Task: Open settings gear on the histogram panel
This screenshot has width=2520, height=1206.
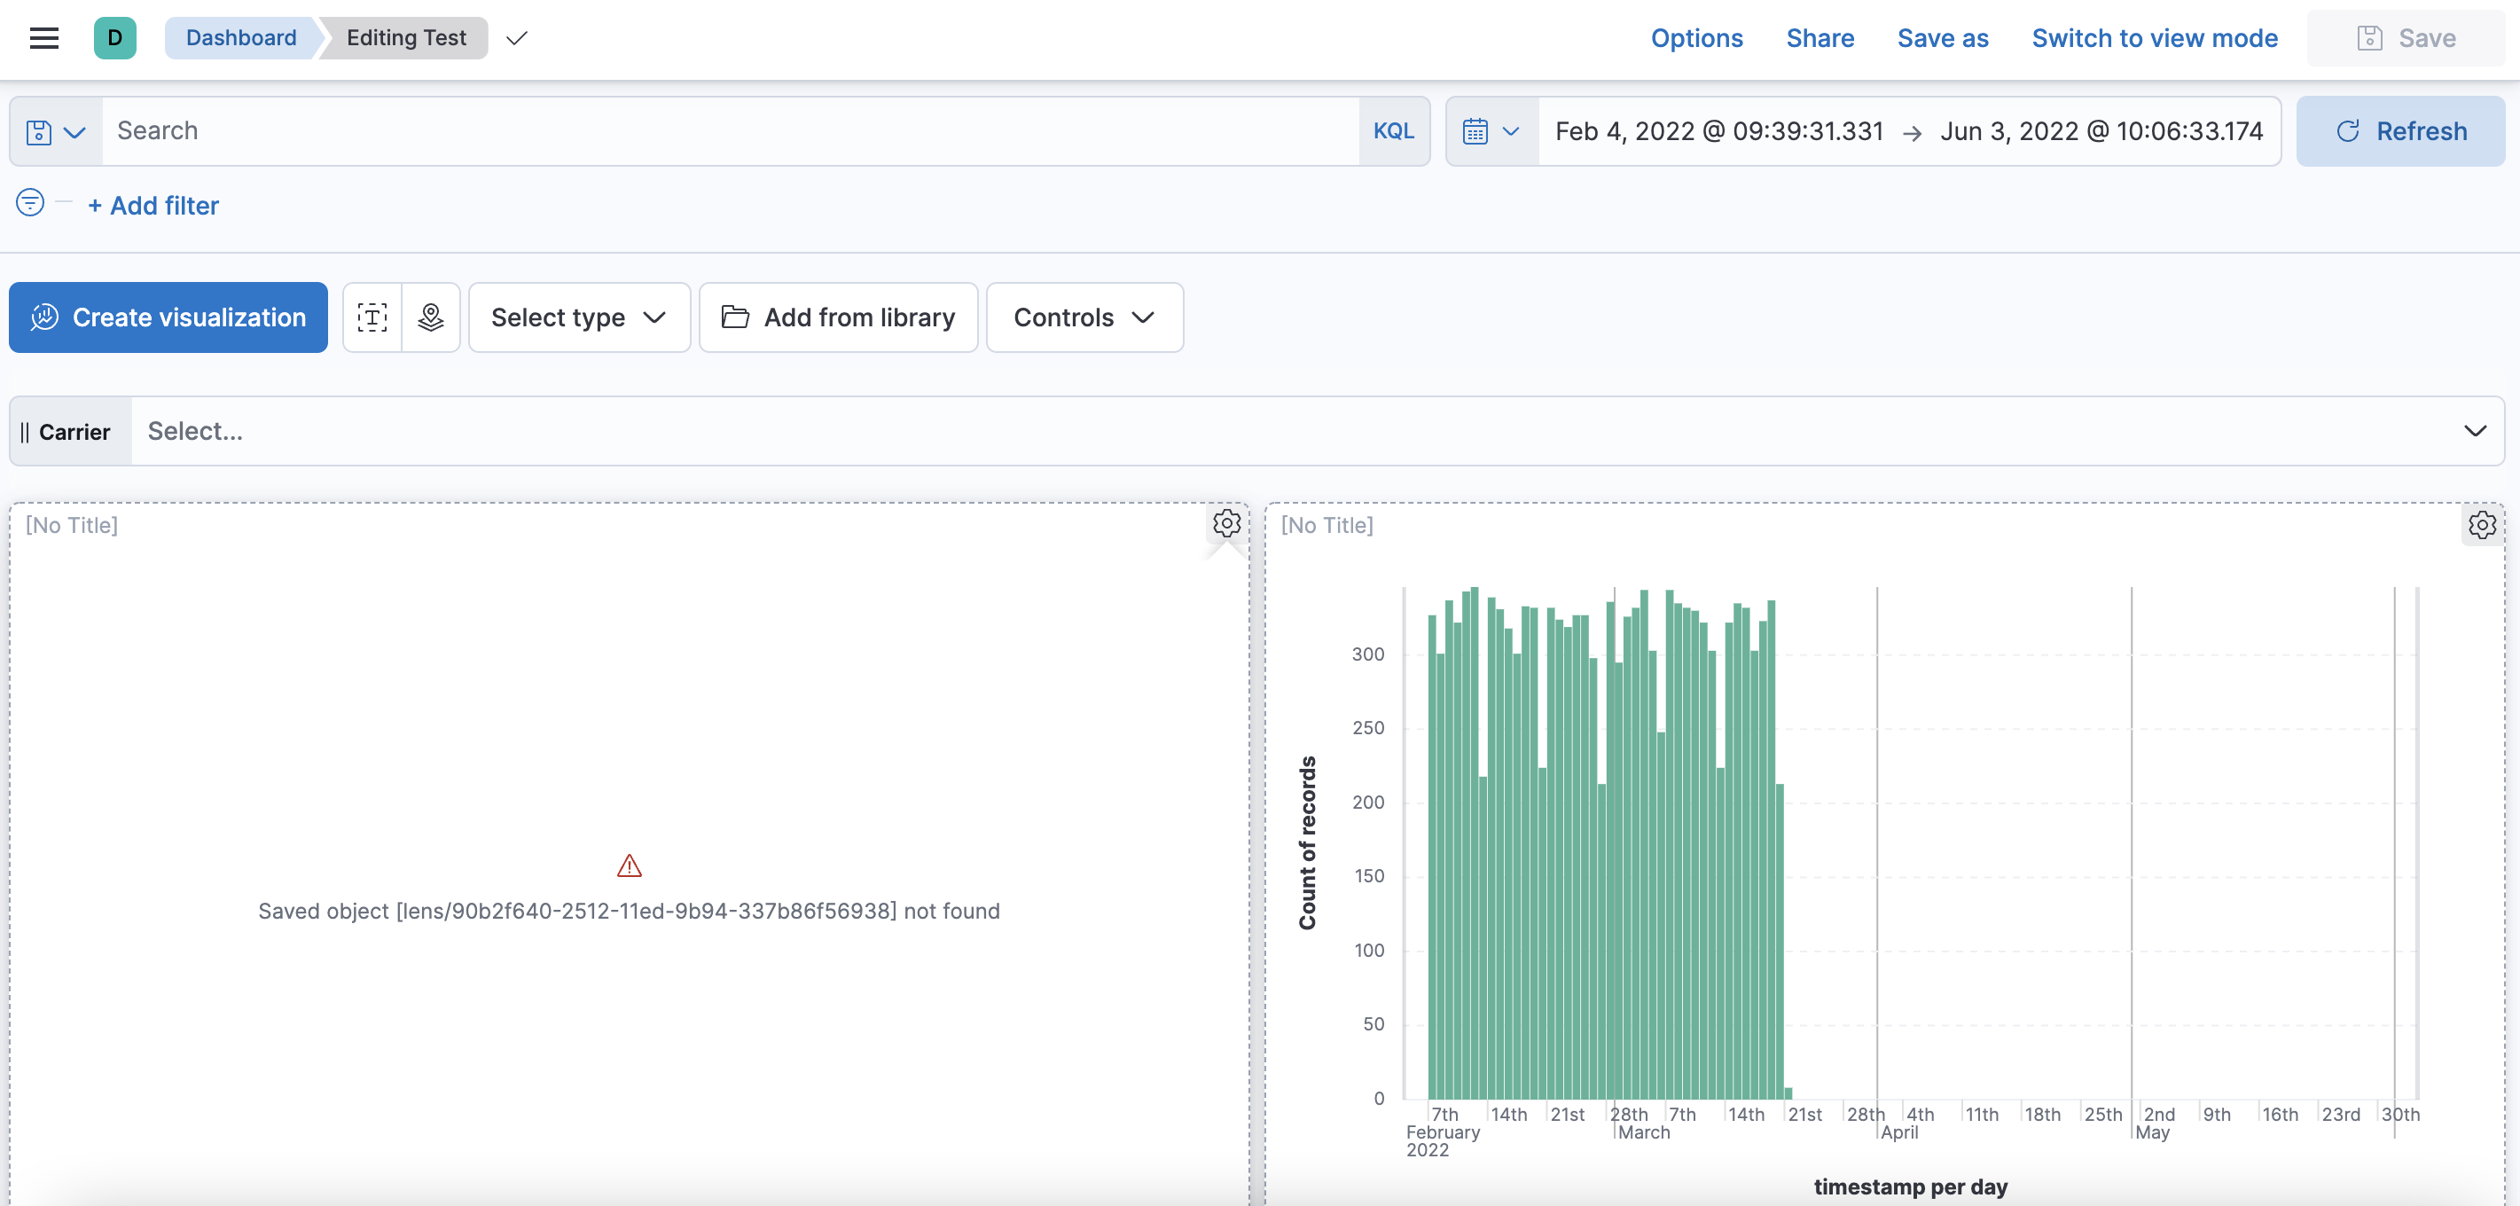Action: 2482,525
